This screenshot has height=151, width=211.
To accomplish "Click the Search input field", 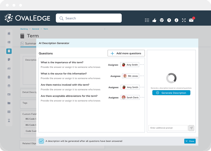I will pyautogui.click(x=89, y=18).
